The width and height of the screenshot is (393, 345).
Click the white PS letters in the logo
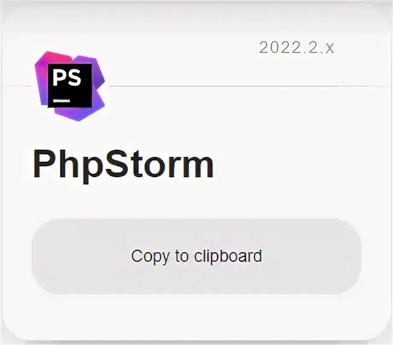coord(67,77)
